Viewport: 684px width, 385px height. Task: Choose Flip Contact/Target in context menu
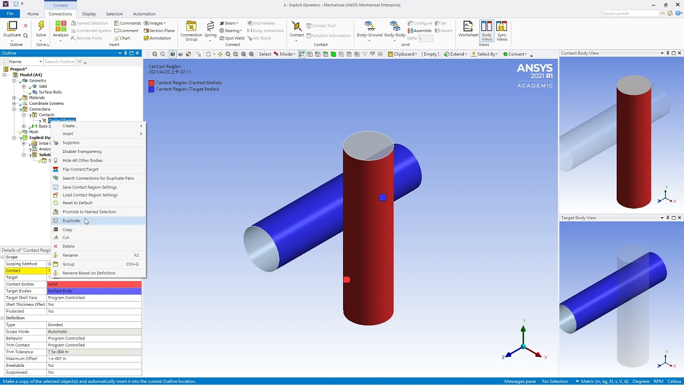click(x=99, y=170)
